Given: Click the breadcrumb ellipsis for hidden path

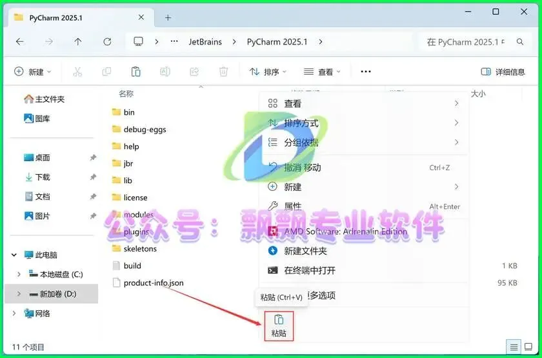Looking at the screenshot, I should pos(175,42).
